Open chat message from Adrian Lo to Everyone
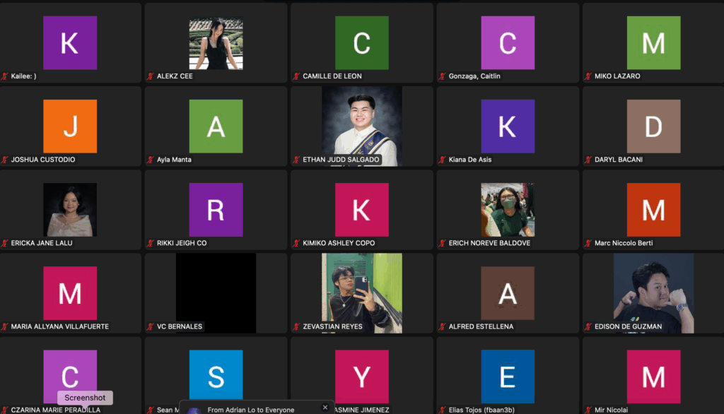The height and width of the screenshot is (414, 724). click(251, 410)
